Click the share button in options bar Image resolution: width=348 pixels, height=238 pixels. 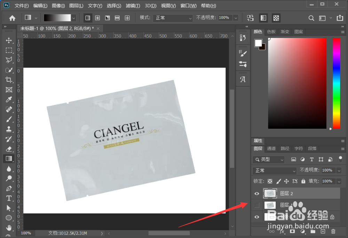[340, 18]
